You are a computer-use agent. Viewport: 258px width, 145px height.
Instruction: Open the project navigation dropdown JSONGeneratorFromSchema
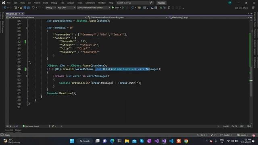[46, 17]
